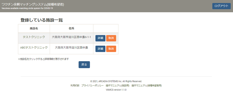233x108 pixels.
Task: Cancel registration with 取消 for テストクリニック
Action: coord(111,38)
